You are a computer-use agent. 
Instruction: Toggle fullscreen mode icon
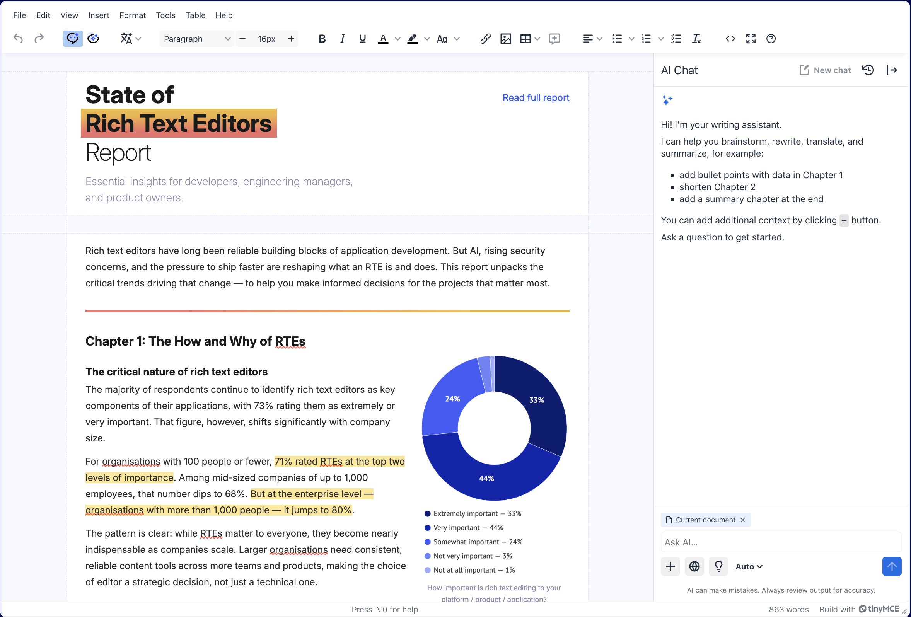click(x=751, y=38)
